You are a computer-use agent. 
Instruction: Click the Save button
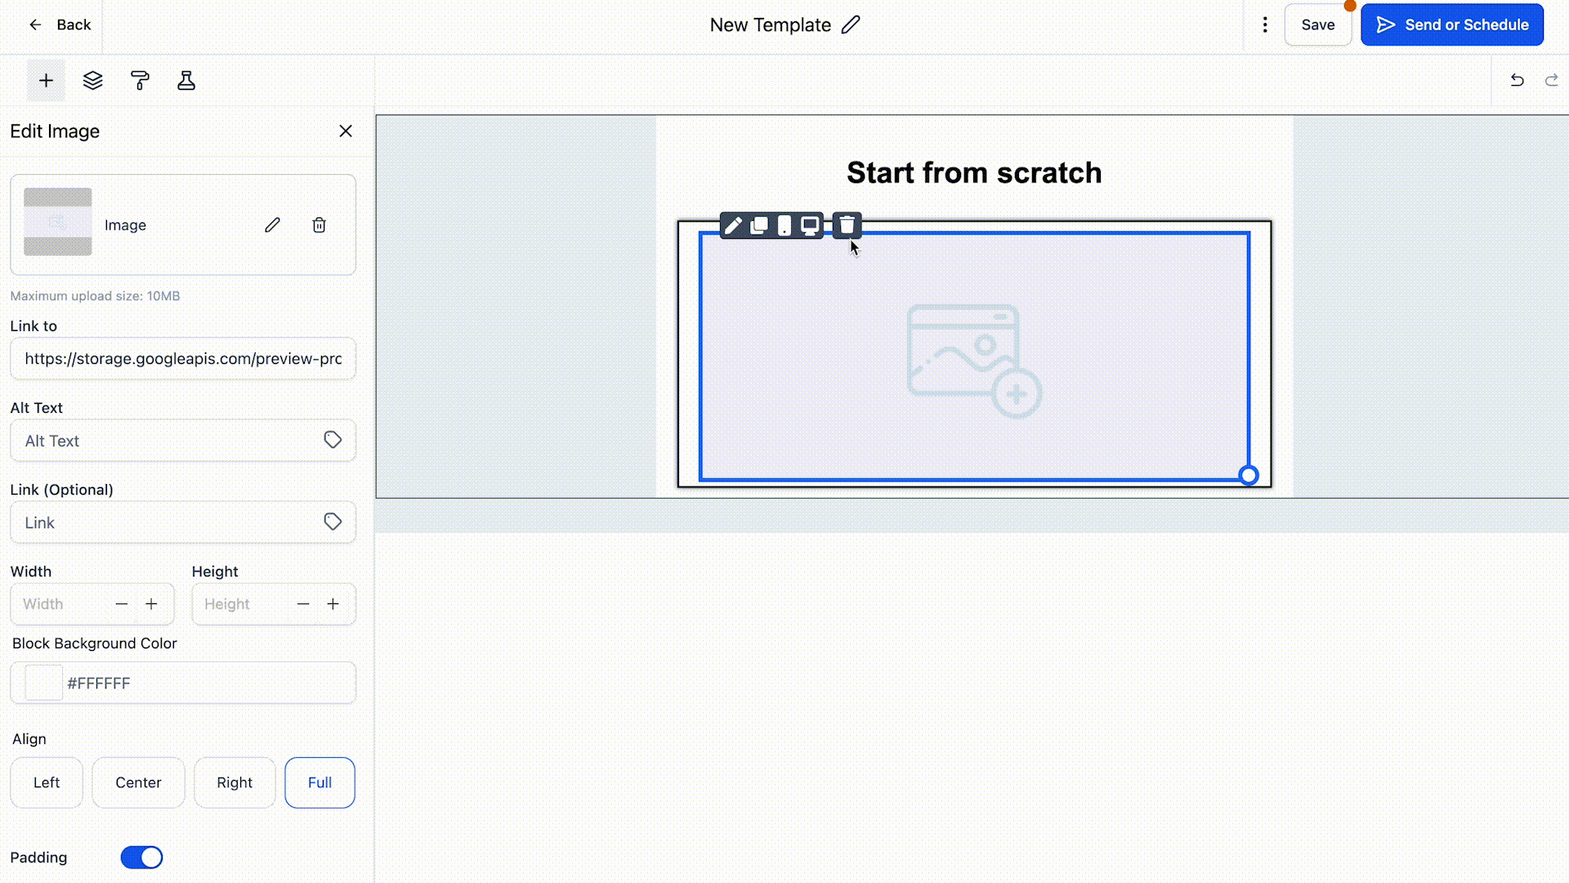pyautogui.click(x=1317, y=25)
